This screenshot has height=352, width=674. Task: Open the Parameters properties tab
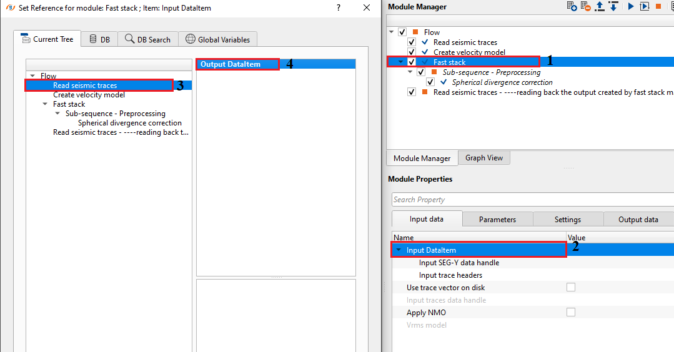(x=497, y=219)
